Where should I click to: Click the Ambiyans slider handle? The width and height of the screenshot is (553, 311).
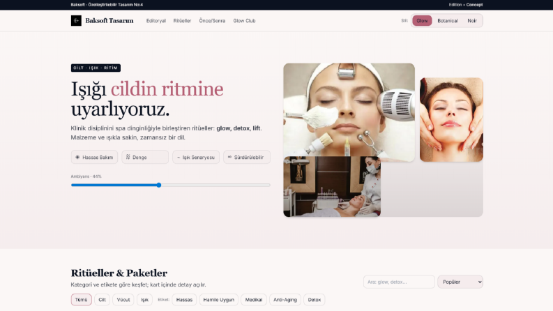point(159,185)
